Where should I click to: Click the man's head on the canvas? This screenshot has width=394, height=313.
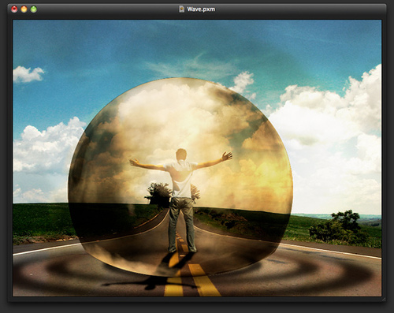pyautogui.click(x=181, y=155)
